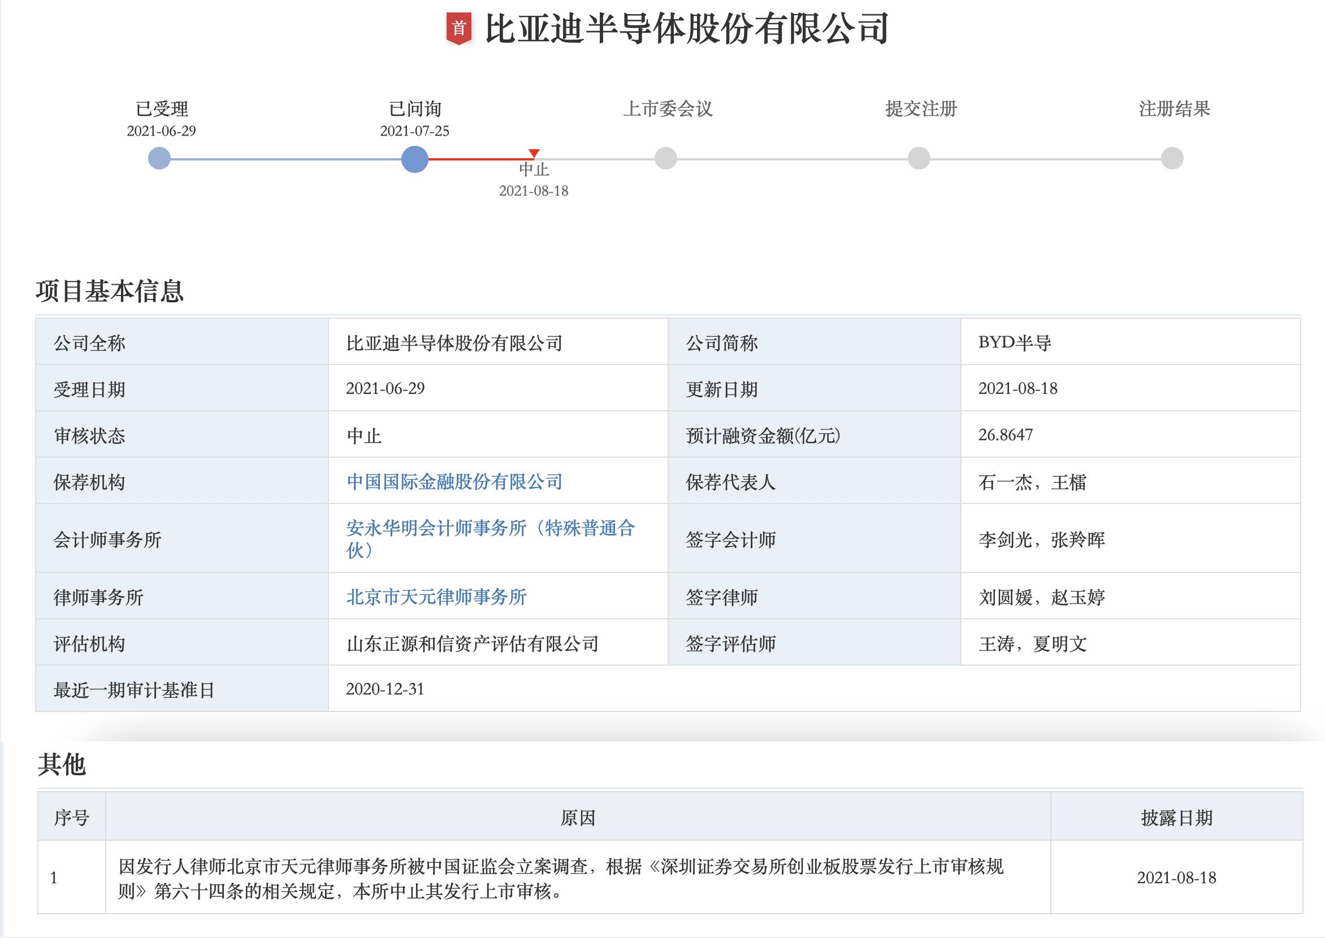Screen dimensions: 1325x938
Task: Click the 受理日期 label cell
Action: tap(182, 388)
